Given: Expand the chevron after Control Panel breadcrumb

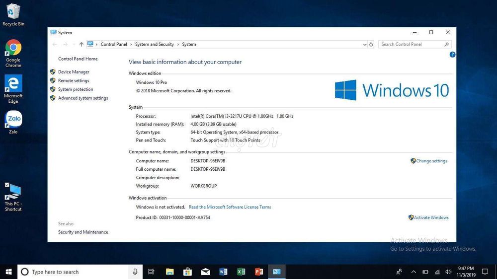Looking at the screenshot, I should pos(131,44).
